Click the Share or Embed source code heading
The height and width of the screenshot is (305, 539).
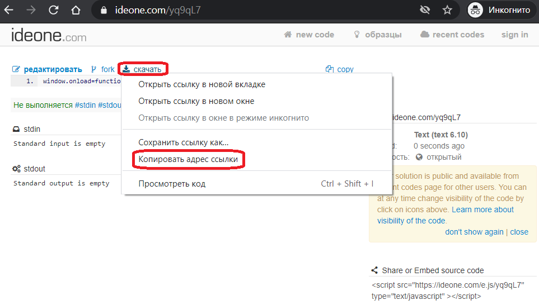point(433,270)
